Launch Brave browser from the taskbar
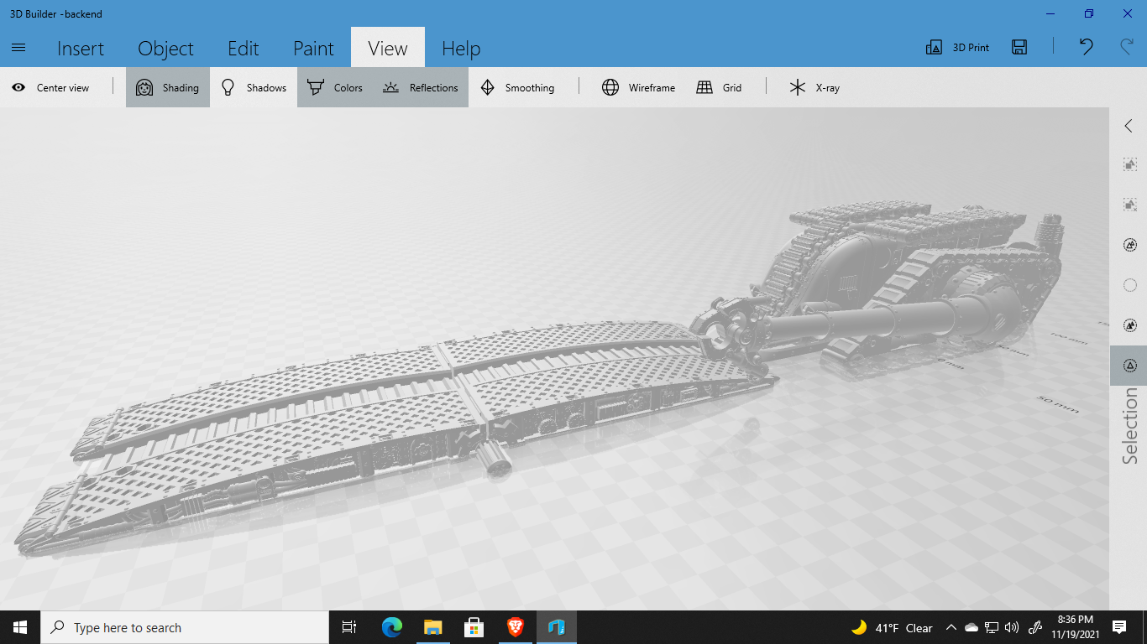 pos(515,627)
